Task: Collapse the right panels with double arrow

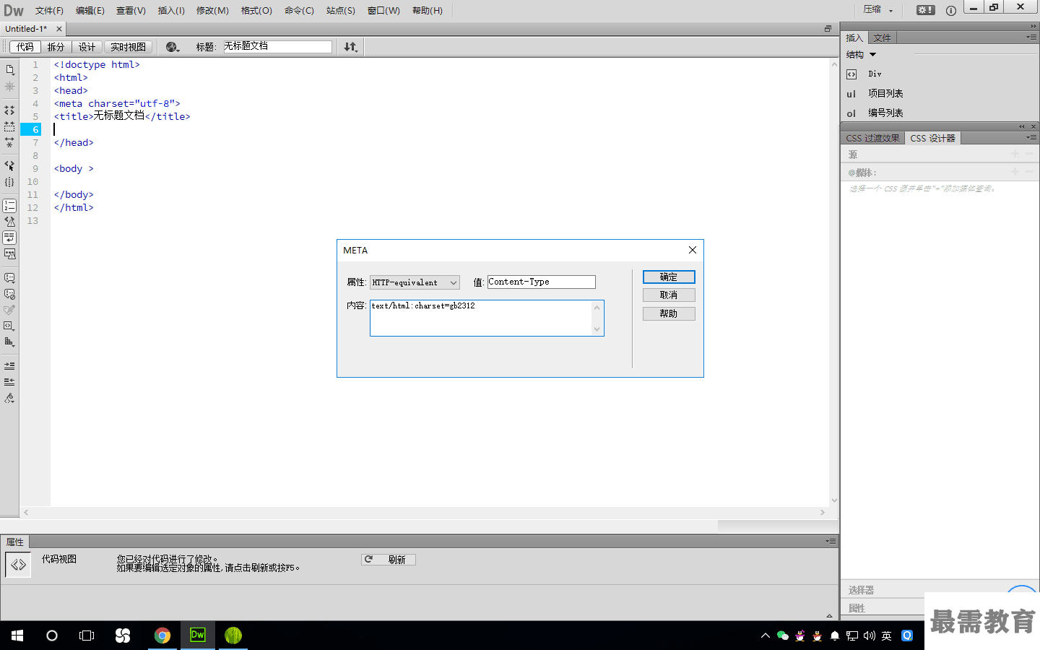Action: (x=1033, y=26)
